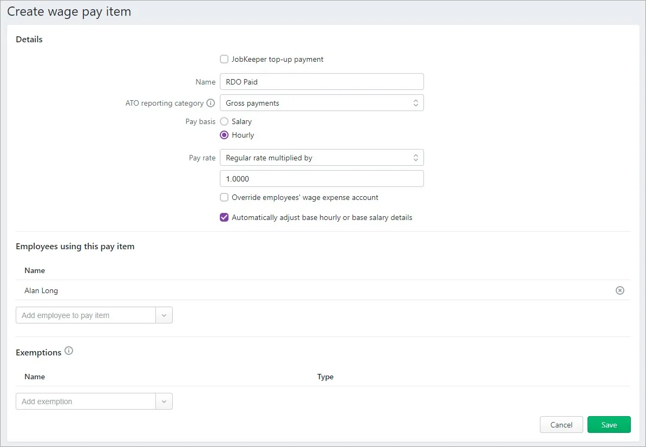Open the Pay rate dropdown

tap(322, 158)
